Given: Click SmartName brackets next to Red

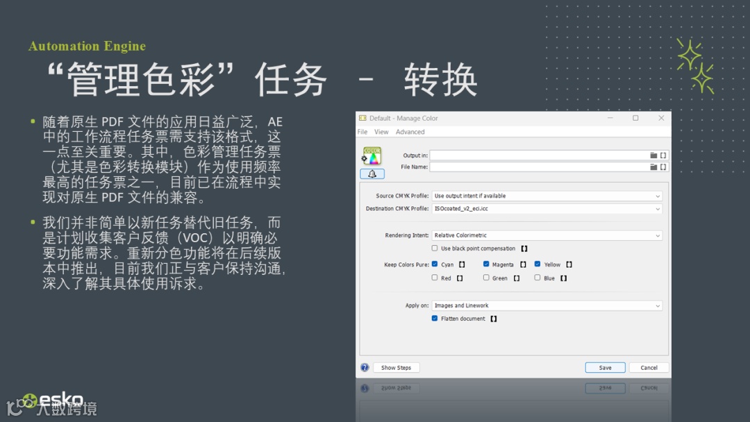Looking at the screenshot, I should [x=460, y=278].
